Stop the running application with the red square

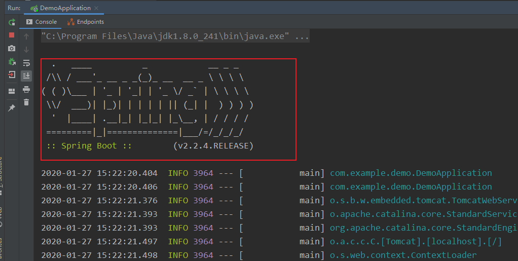pos(12,35)
